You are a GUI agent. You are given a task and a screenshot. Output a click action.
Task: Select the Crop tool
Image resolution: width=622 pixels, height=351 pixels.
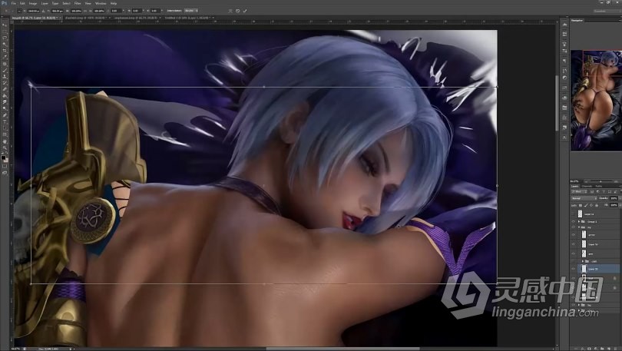(5, 51)
